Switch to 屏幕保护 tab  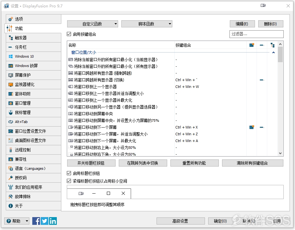pyautogui.click(x=34, y=75)
